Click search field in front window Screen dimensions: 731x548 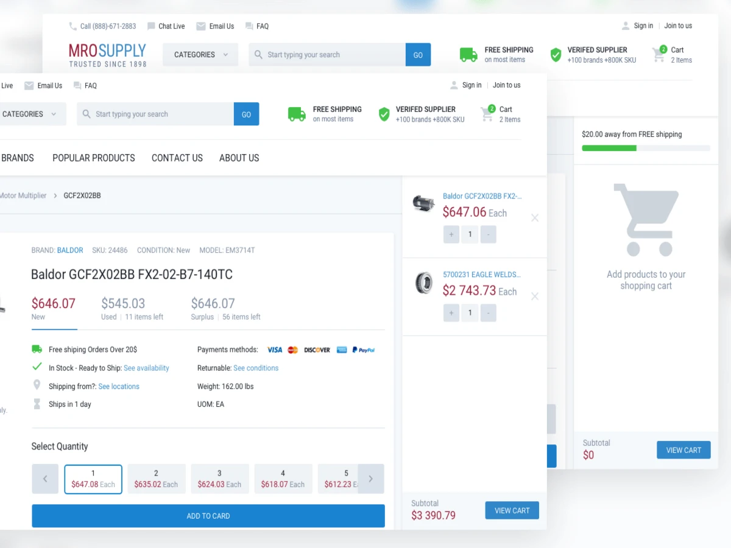pos(155,114)
